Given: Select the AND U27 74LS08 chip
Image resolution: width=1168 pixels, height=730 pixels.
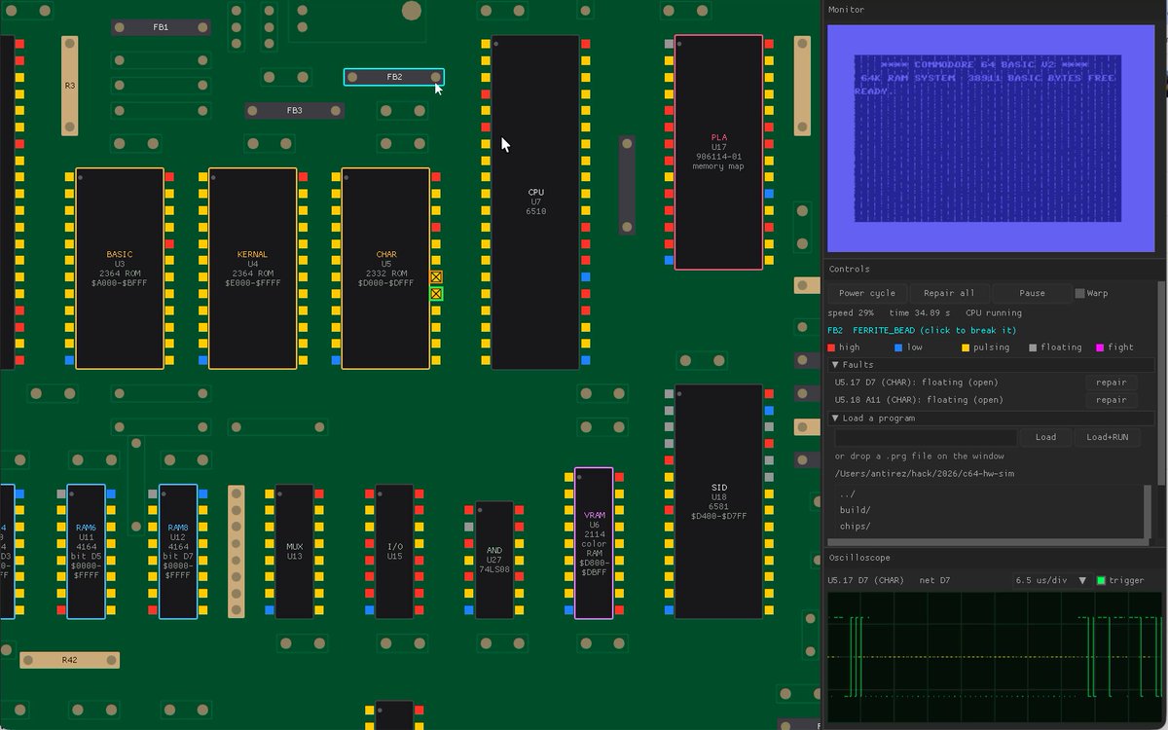Looking at the screenshot, I should [494, 560].
